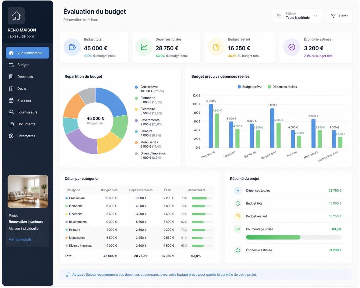Click the -16 250 € total écart value
This screenshot has height=288, width=360.
[167, 256]
